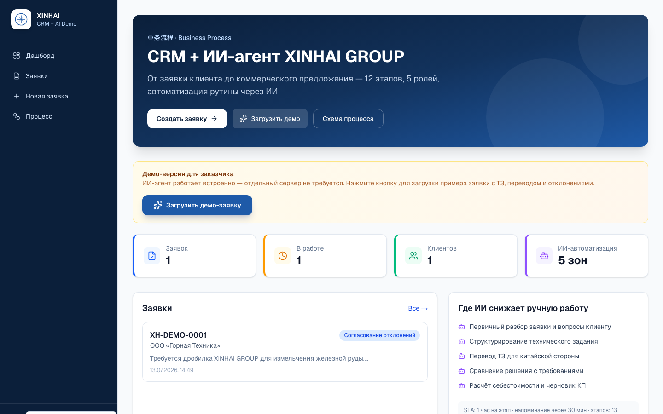Click ООО «Горная Техника» client name

coord(185,345)
